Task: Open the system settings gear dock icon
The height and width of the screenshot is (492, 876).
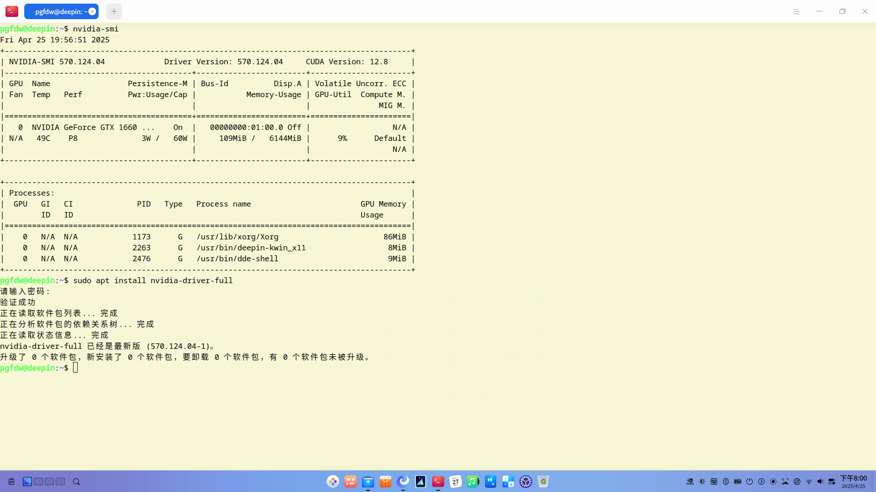Action: pos(526,482)
